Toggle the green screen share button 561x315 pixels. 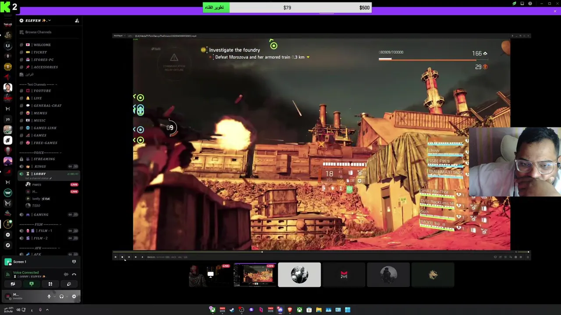point(32,284)
